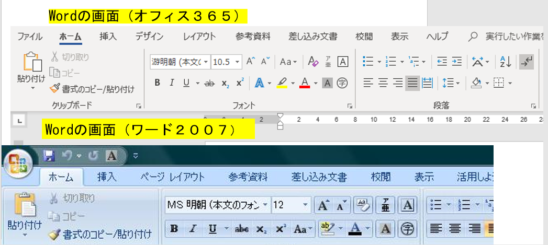The height and width of the screenshot is (245, 548).
Task: Click Distributed alignment icon in Office 365
Action: click(427, 83)
